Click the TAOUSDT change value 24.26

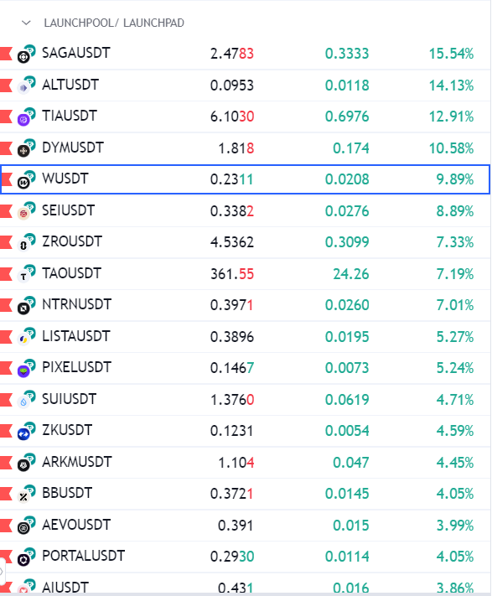(x=351, y=274)
